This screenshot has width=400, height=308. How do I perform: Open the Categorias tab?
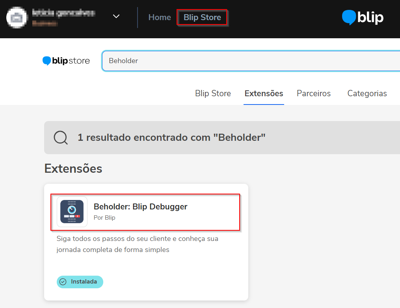point(367,93)
